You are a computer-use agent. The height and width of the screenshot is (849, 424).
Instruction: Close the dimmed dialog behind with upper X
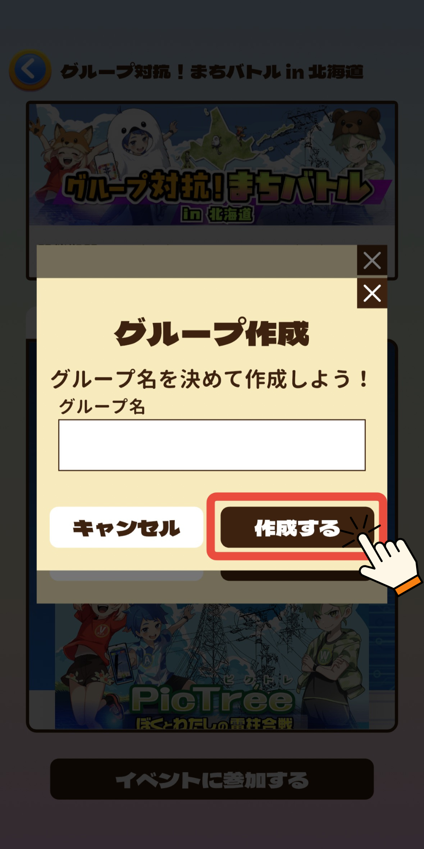372,260
